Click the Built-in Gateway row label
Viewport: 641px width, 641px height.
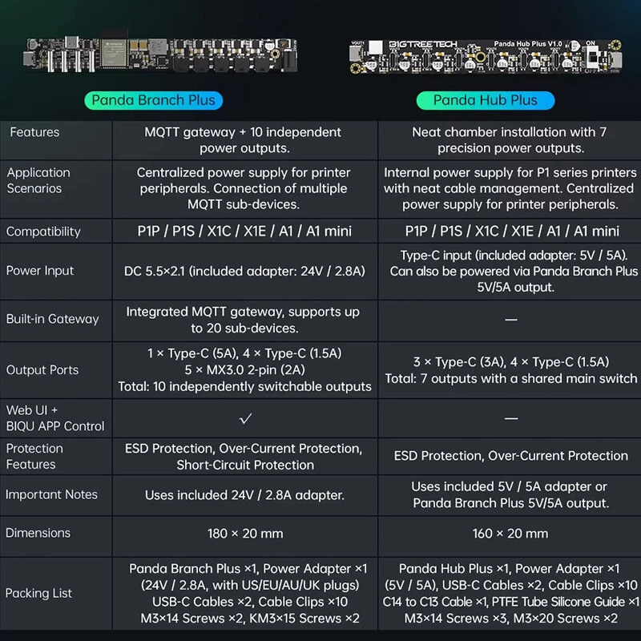[x=52, y=319]
